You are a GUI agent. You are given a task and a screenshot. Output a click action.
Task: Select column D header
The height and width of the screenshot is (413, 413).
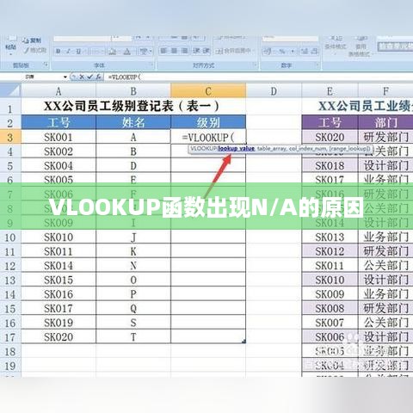click(x=274, y=91)
